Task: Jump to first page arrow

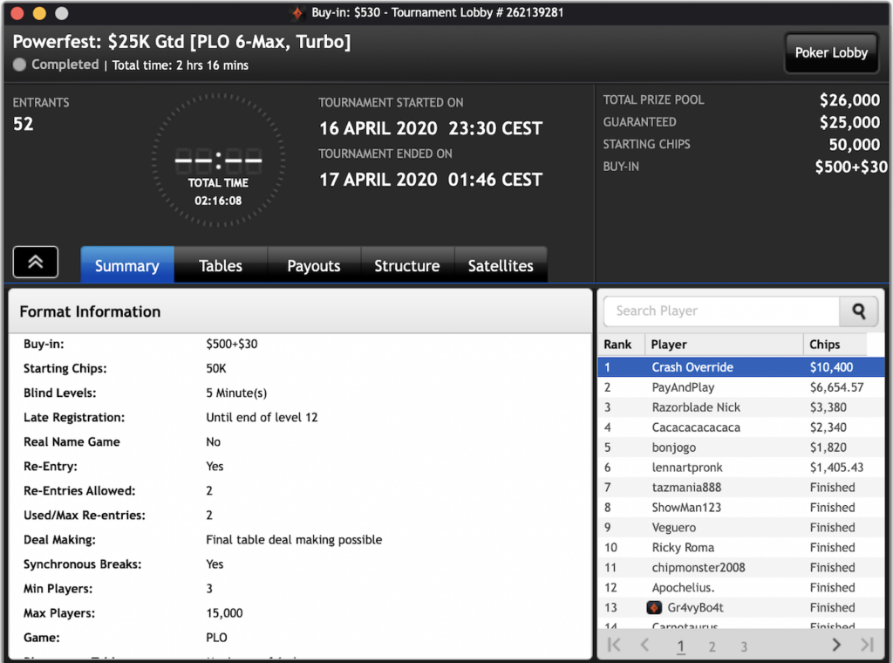Action: [x=614, y=646]
